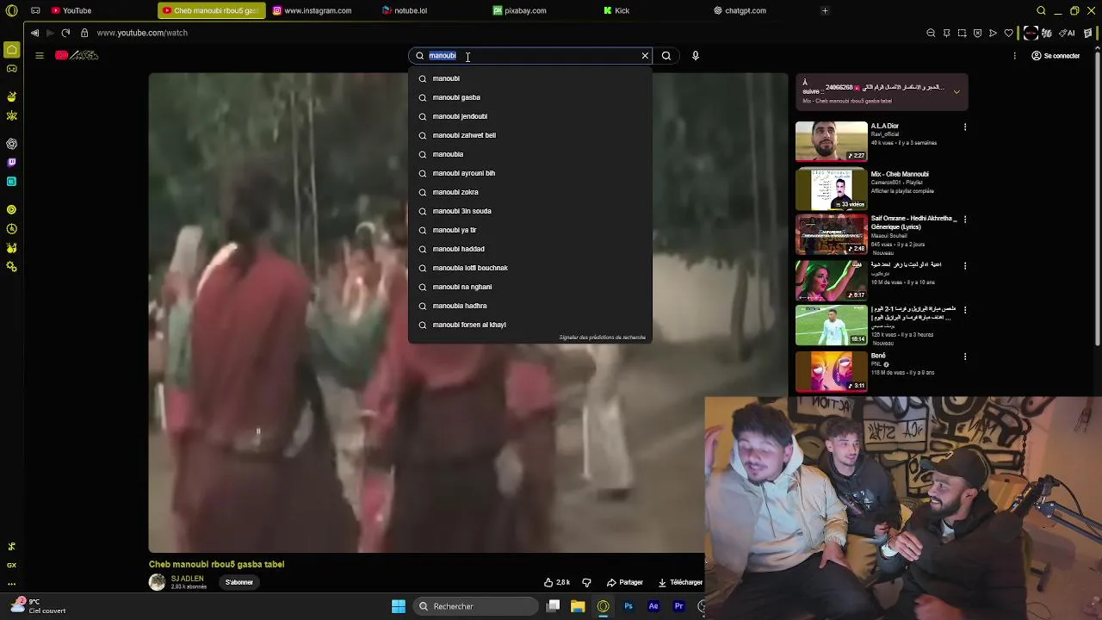Switch to the YouTube tab
The height and width of the screenshot is (620, 1102).
click(x=71, y=10)
